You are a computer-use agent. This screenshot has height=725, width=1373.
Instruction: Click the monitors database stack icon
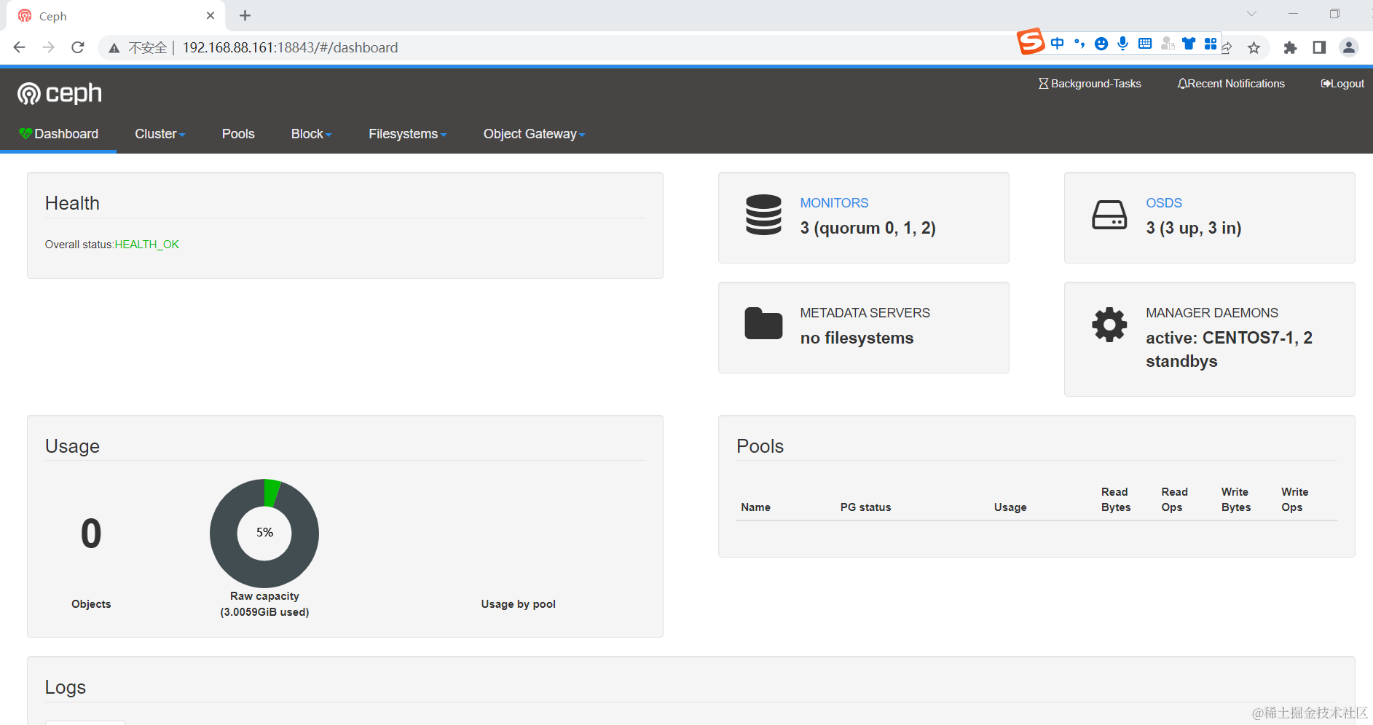coord(763,215)
